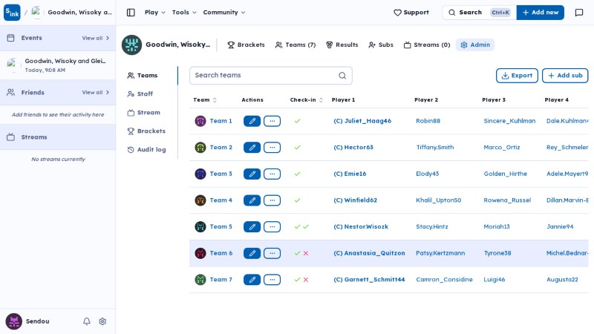Expand the Tools dropdown menu
Screen dimensions: 594x334
184,13
